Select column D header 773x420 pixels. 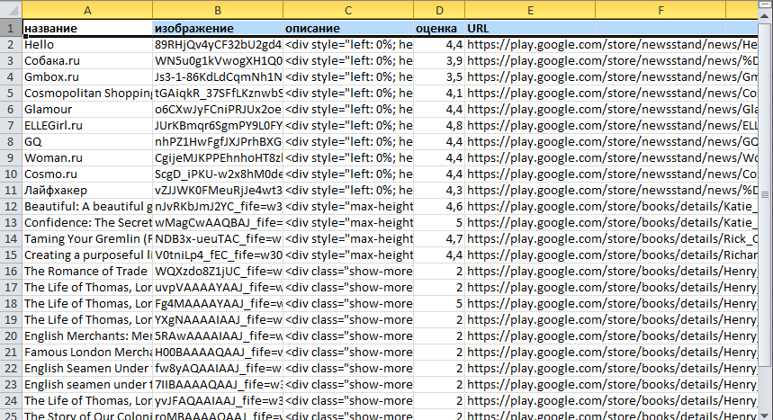click(x=439, y=10)
